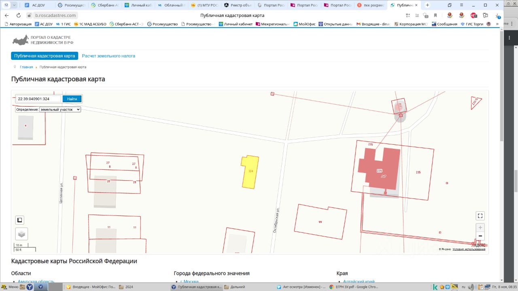Switch to the Сбербанк-АСТ browser tab

104,5
